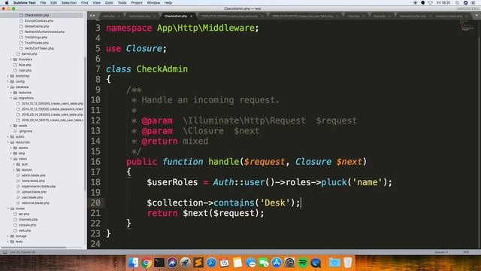Open User.php in the sidebar
The height and width of the screenshot is (271, 481).
[25, 70]
